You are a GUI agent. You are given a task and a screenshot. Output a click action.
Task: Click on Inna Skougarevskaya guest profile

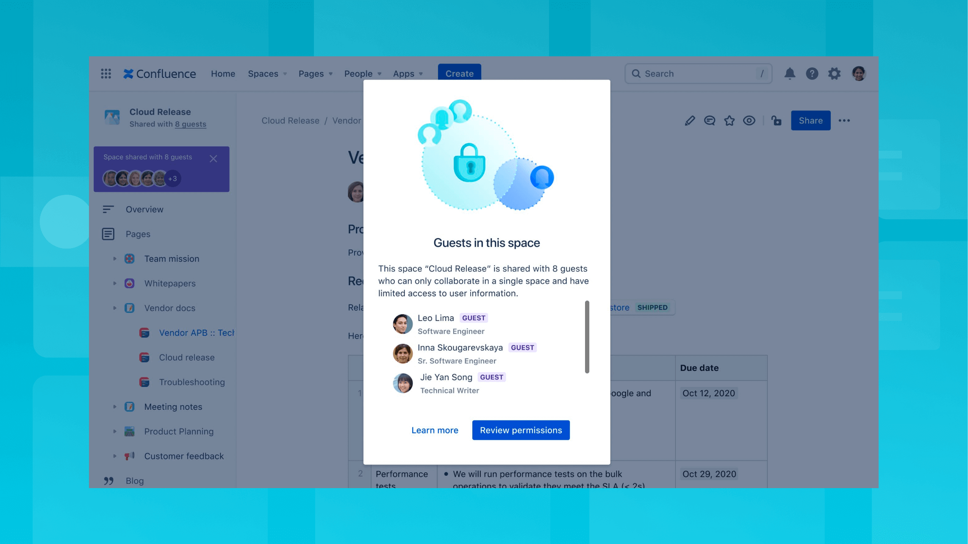tap(402, 353)
